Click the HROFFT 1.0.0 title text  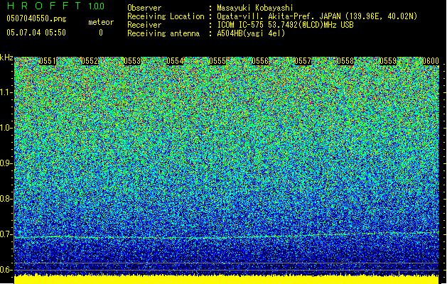point(56,6)
